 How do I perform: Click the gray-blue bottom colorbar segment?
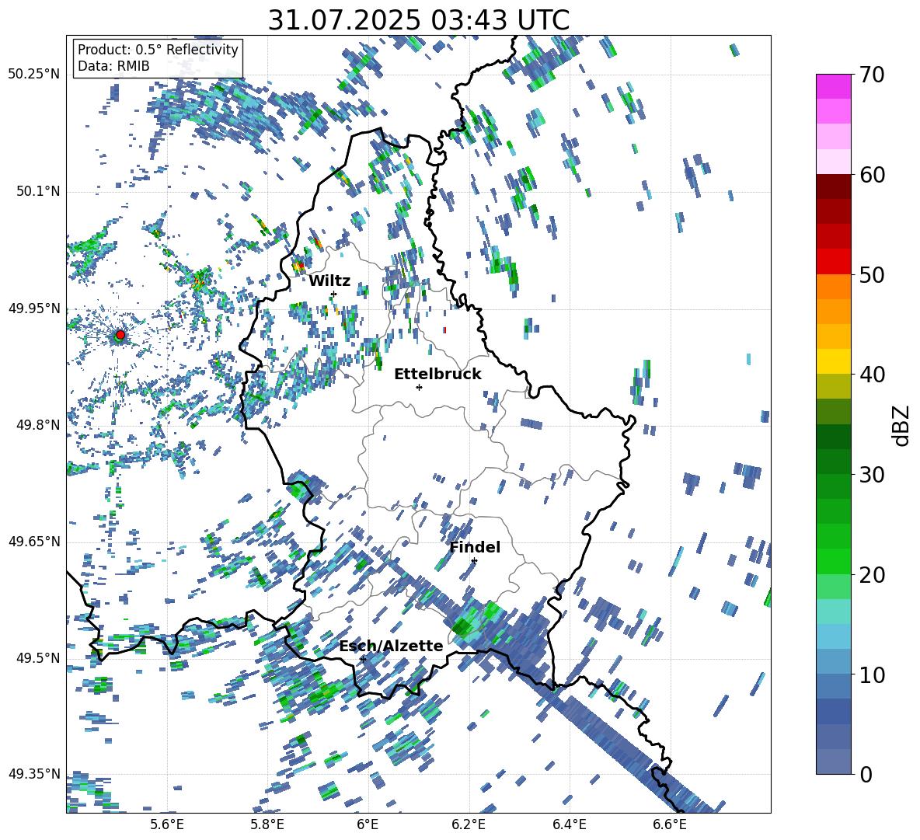[x=833, y=762]
